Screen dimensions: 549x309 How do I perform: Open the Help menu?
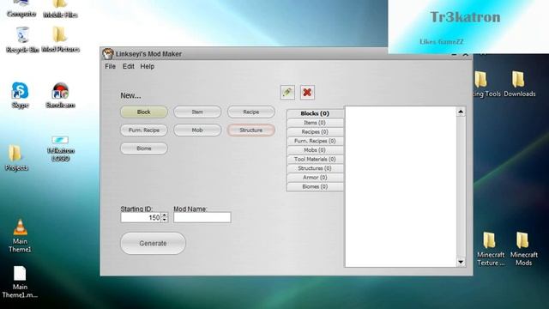pyautogui.click(x=147, y=66)
